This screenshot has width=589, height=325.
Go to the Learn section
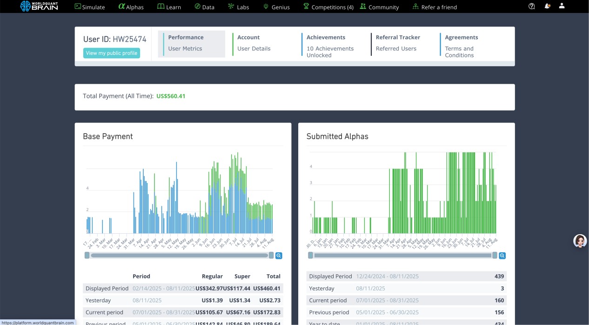click(x=169, y=7)
